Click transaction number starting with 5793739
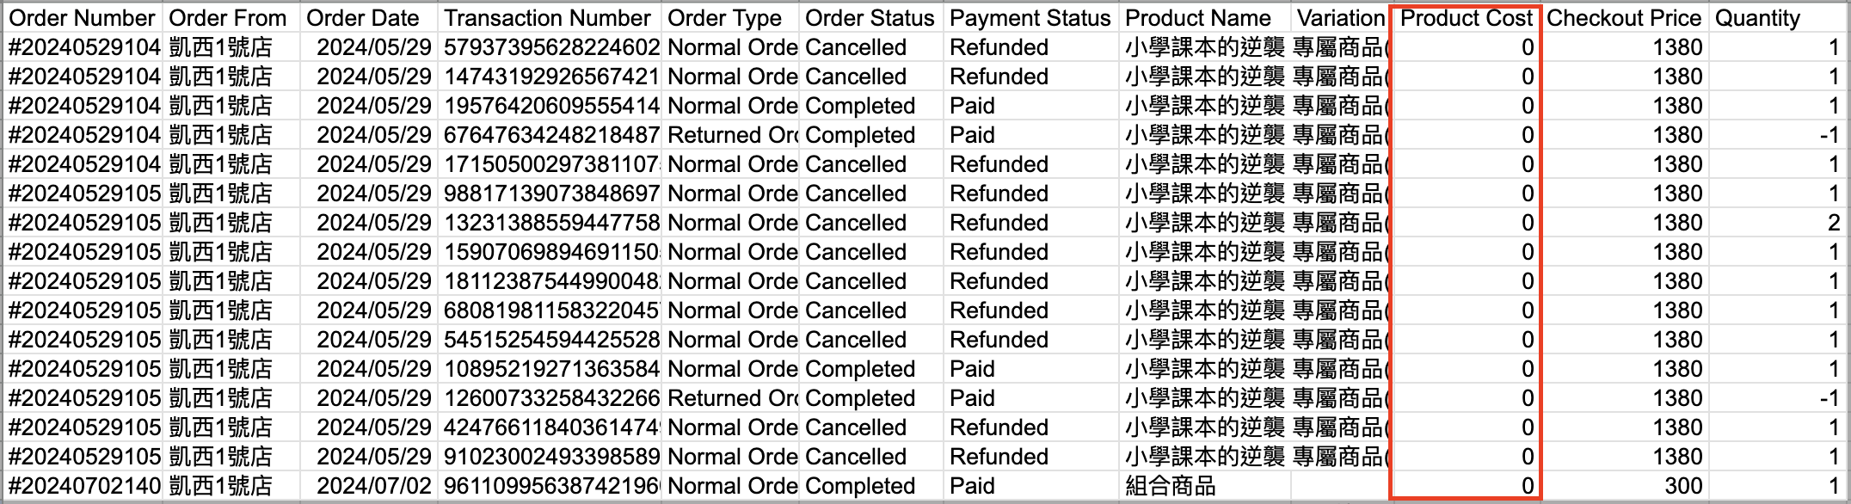 pos(550,47)
